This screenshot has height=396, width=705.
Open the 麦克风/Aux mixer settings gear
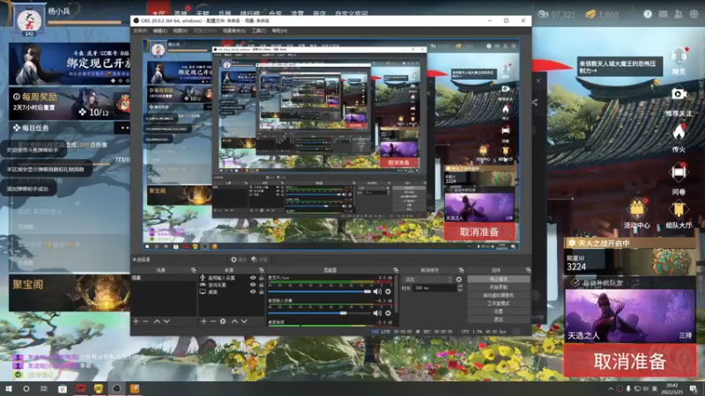tap(388, 292)
